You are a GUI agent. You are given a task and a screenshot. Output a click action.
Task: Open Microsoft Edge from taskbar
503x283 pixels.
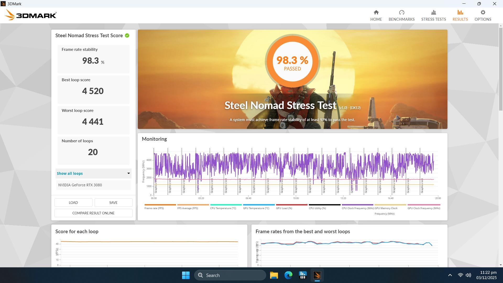coord(288,275)
